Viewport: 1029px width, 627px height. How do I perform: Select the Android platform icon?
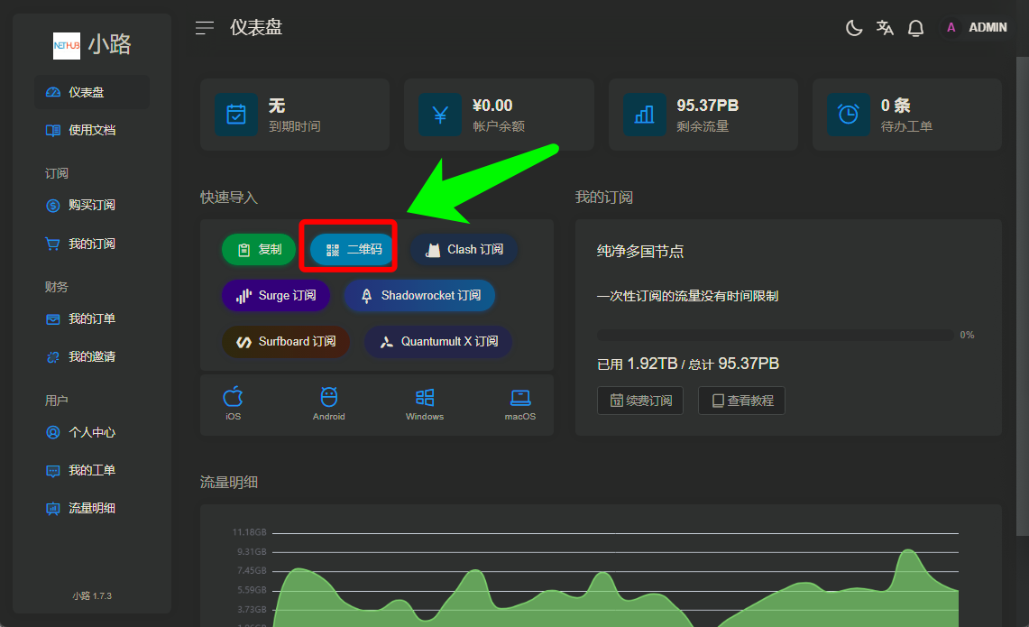pos(329,403)
